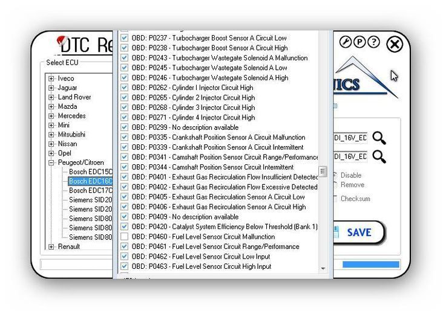446x325 pixels.
Task: Uncheck P0238 Turbocharger Boost Sensor High
Action: pyautogui.click(x=124, y=48)
